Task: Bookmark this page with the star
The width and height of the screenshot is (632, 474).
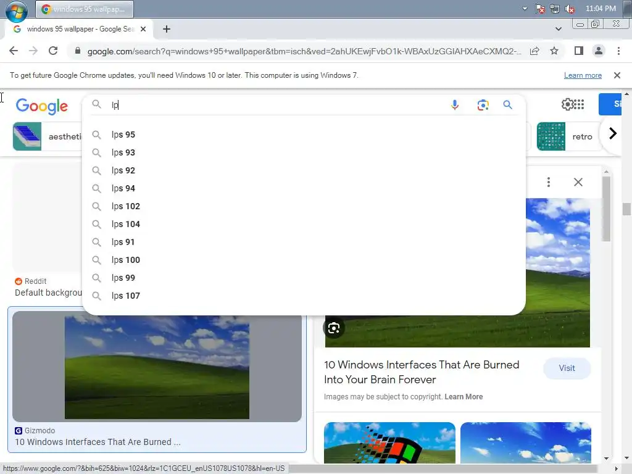Action: tap(554, 51)
